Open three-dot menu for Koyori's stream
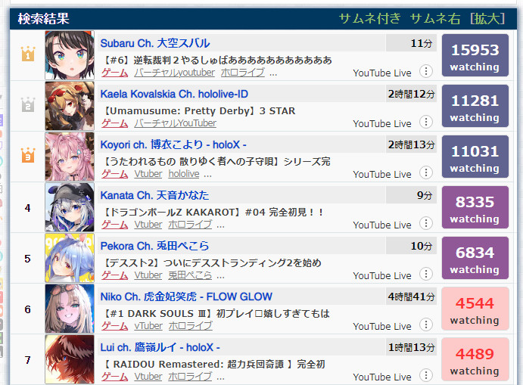The width and height of the screenshot is (523, 385). click(426, 172)
